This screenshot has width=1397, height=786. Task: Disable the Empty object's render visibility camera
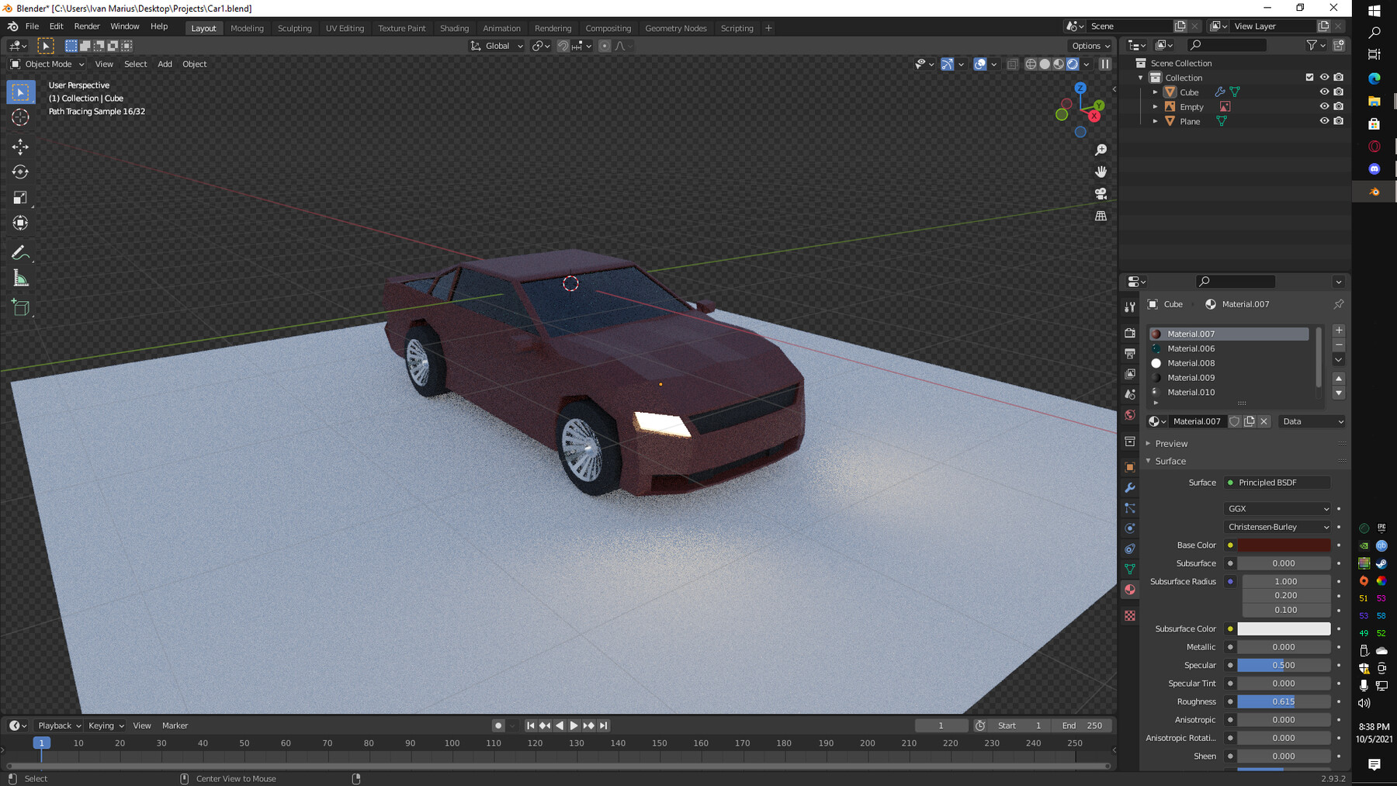point(1338,106)
